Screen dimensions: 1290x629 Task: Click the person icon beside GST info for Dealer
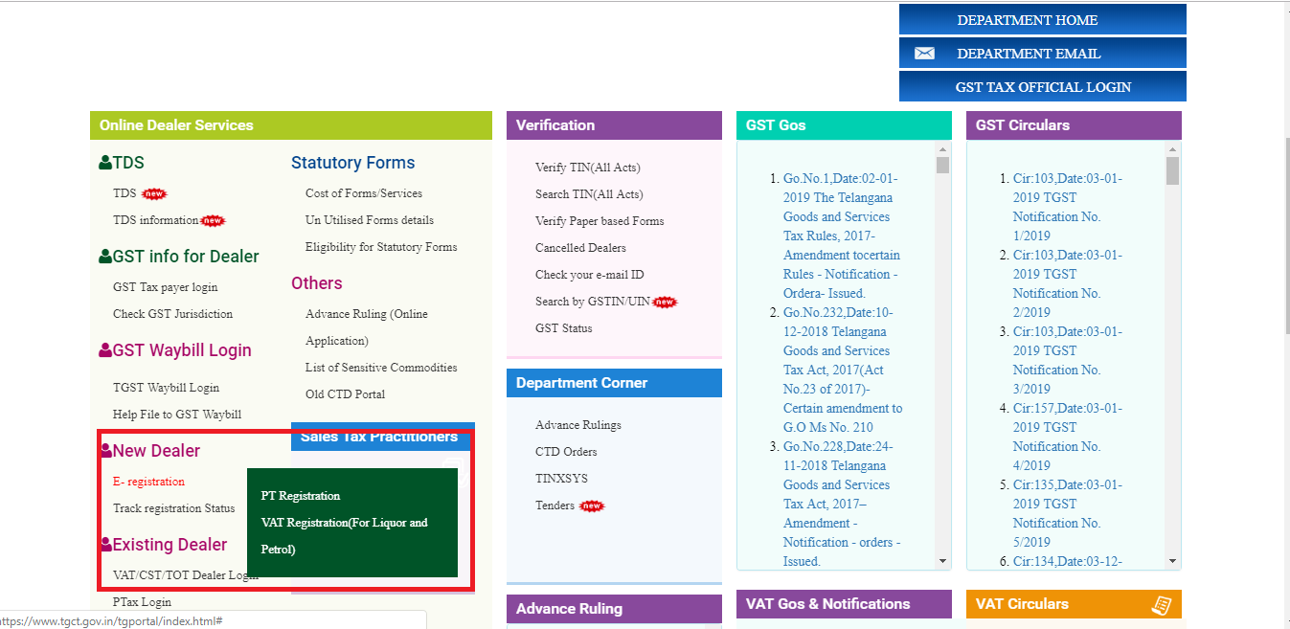105,257
